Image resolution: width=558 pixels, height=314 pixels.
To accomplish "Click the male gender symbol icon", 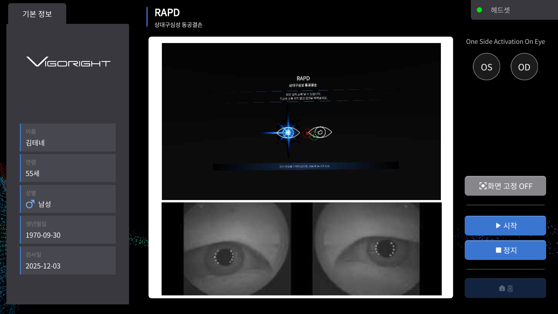I will [30, 204].
